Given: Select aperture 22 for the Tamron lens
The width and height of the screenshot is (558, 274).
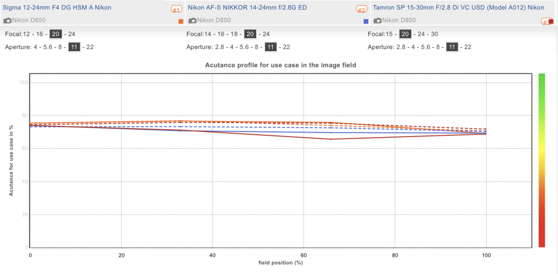Looking at the screenshot, I should coord(468,47).
